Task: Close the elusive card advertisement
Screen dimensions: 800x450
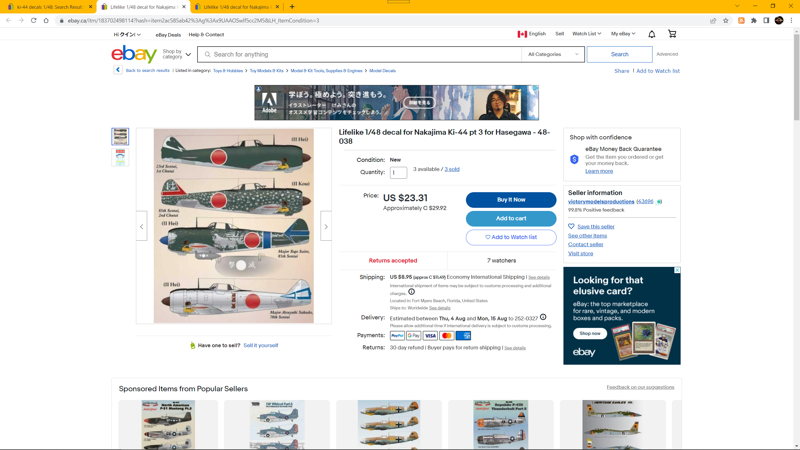Action: (x=677, y=270)
